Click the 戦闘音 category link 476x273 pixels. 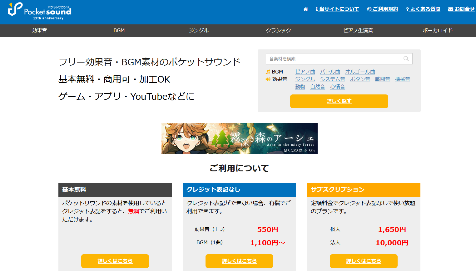[382, 79]
